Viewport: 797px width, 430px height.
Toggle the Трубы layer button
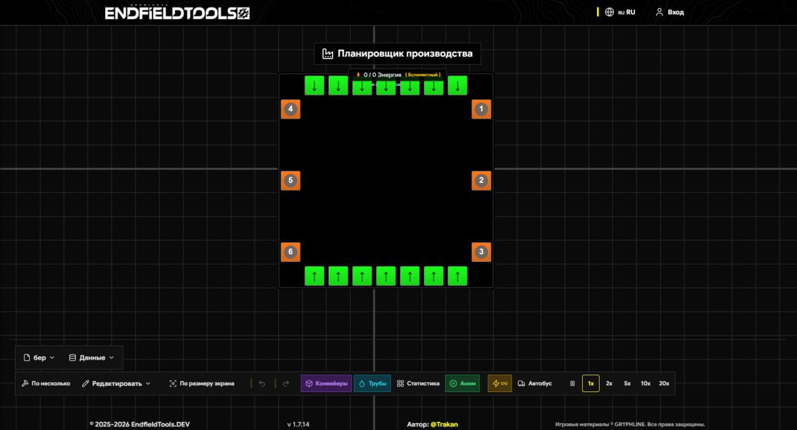tap(372, 383)
